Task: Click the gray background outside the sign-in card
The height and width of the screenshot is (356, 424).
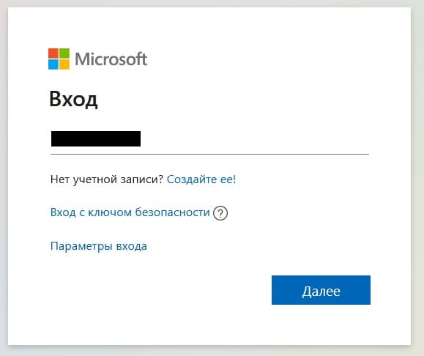Action: click(x=417, y=176)
